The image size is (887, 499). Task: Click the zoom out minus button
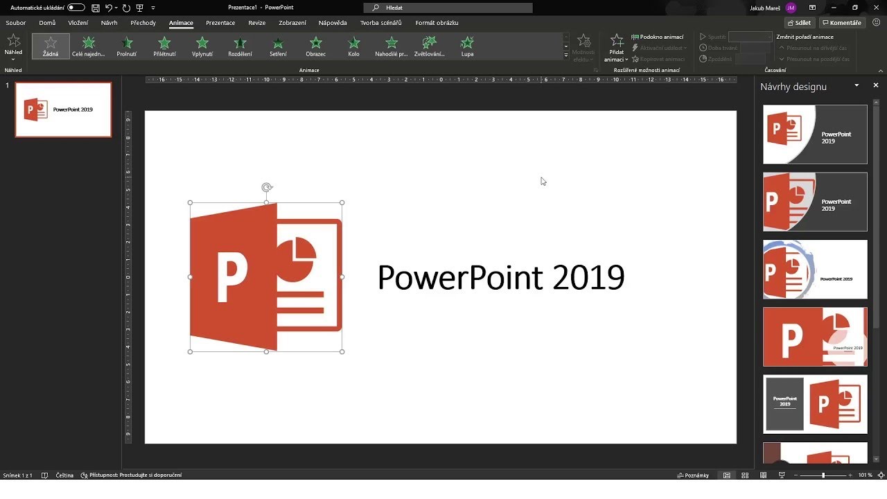796,475
